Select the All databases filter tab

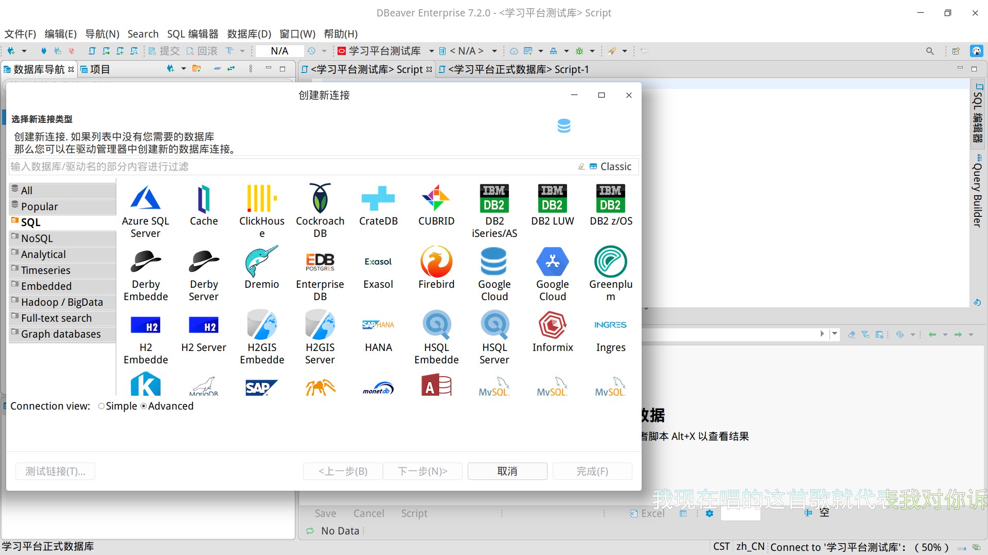pos(25,190)
